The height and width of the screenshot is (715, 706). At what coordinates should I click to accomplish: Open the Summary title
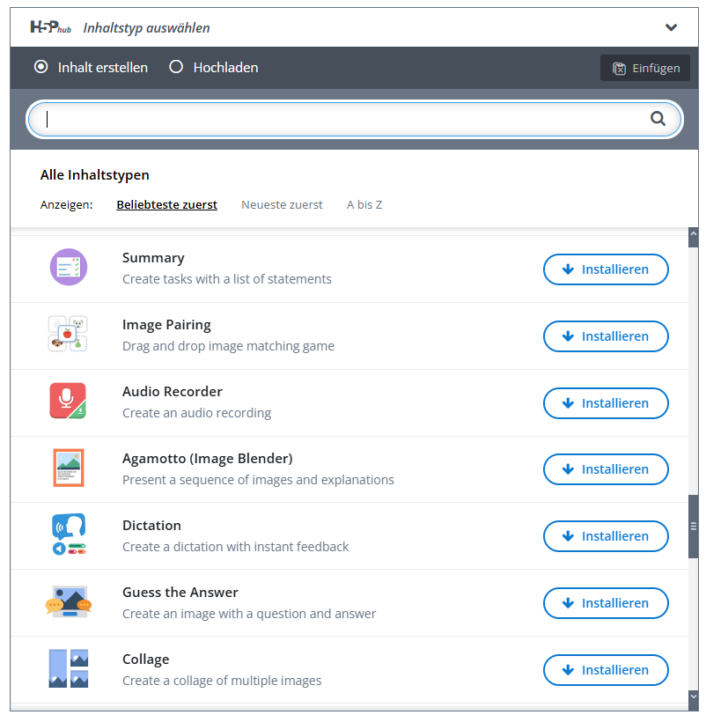(153, 258)
